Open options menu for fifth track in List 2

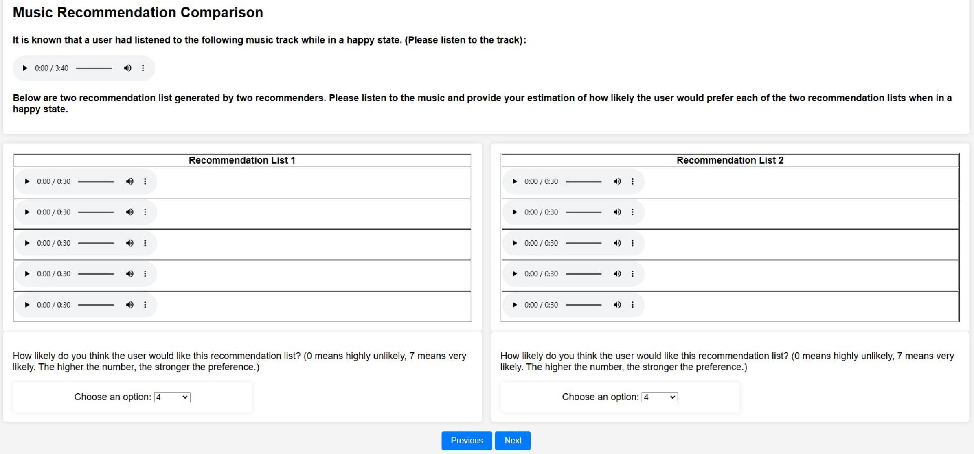[x=632, y=305]
